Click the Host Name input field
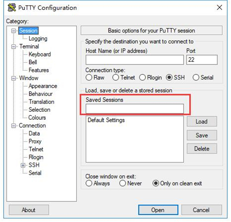The image size is (231, 222). coord(134,60)
